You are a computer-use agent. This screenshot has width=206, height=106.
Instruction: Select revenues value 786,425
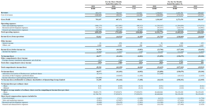tap(119, 13)
